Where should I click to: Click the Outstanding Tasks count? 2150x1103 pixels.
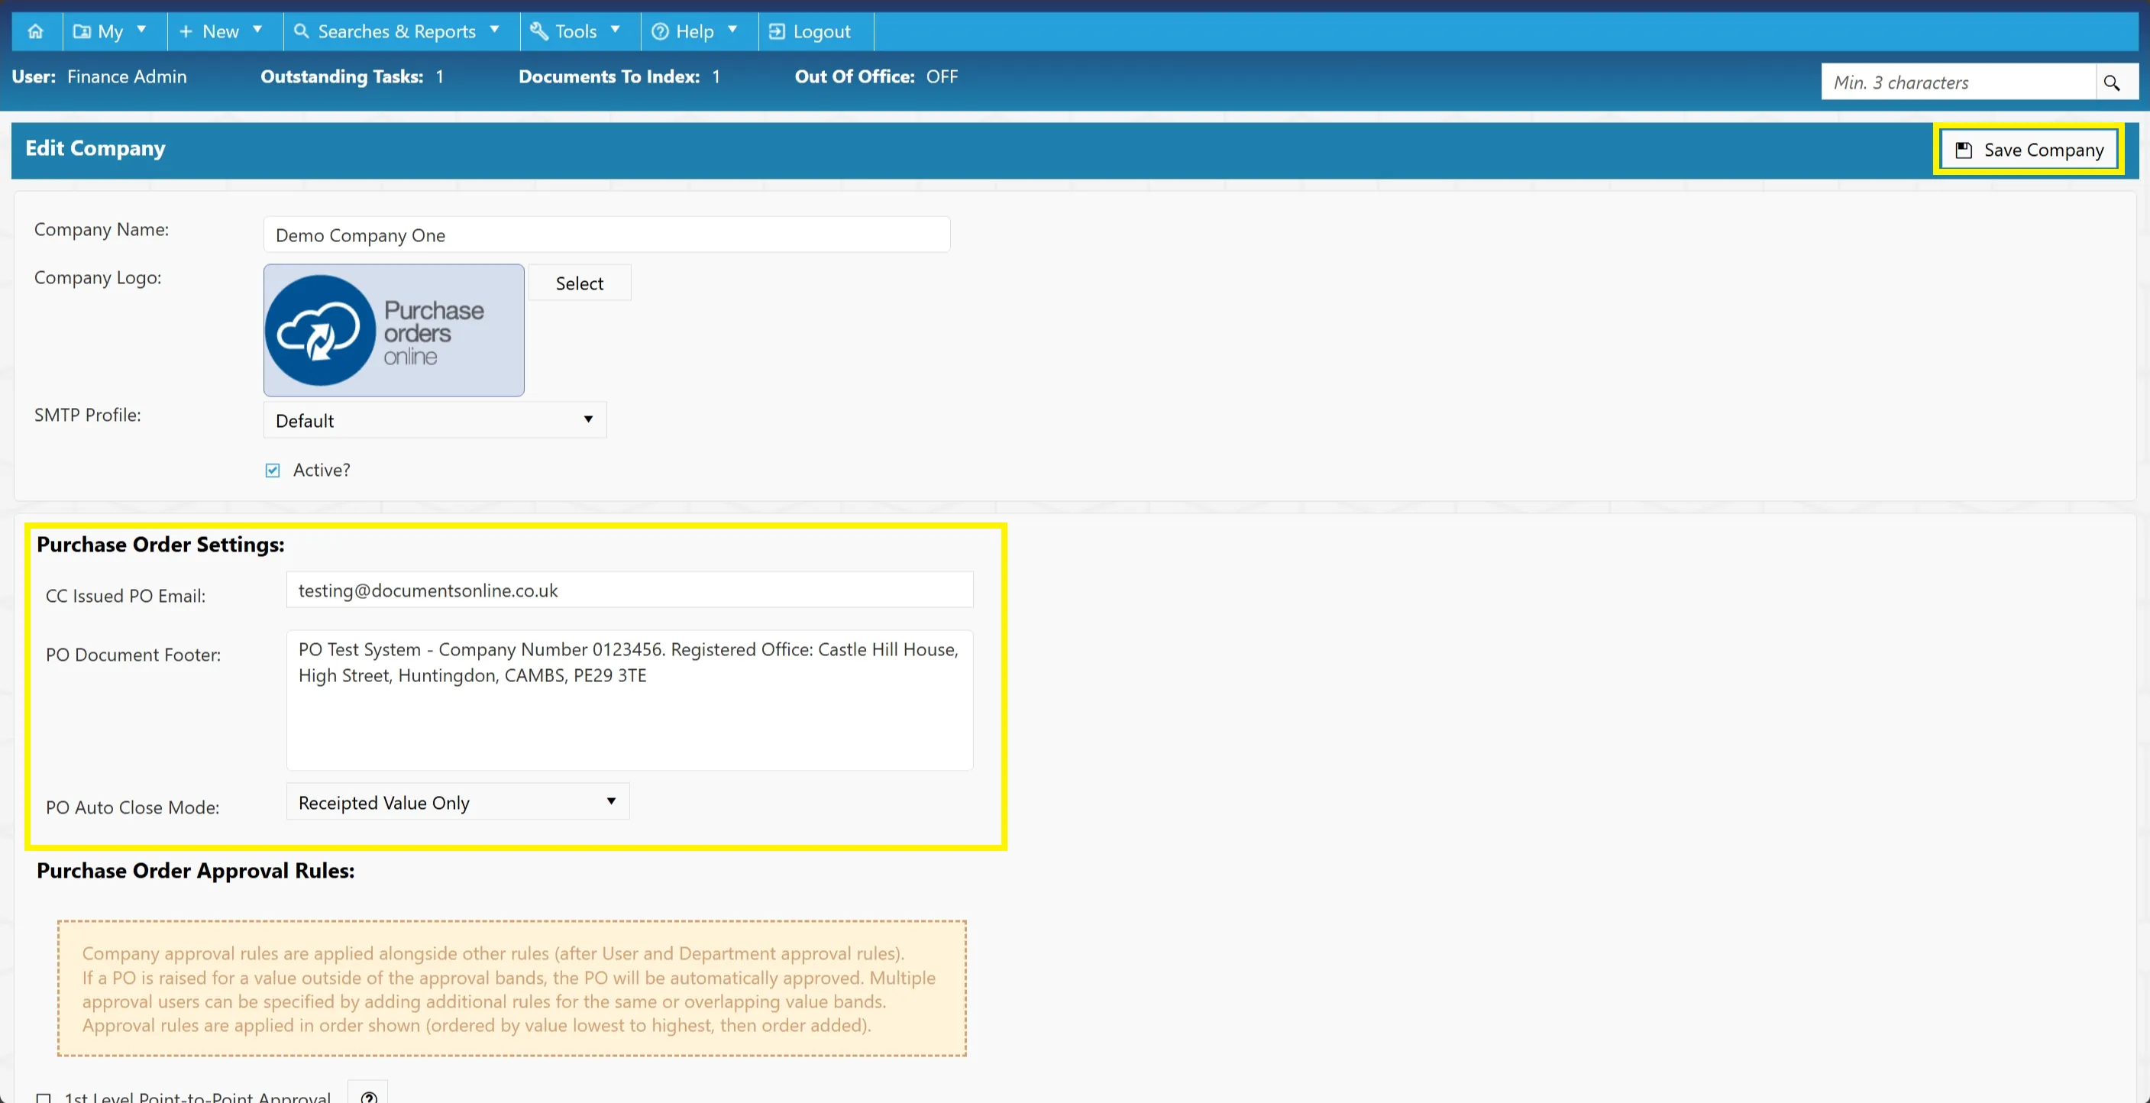pyautogui.click(x=440, y=77)
